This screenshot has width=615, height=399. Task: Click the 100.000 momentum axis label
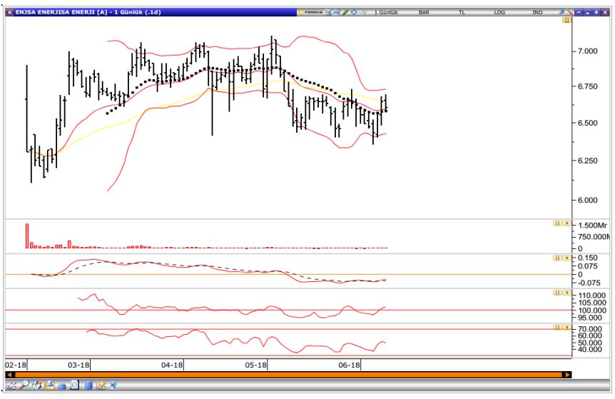click(x=592, y=310)
